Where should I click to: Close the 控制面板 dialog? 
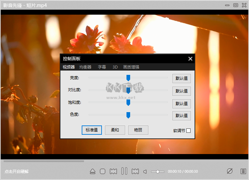click(190, 59)
